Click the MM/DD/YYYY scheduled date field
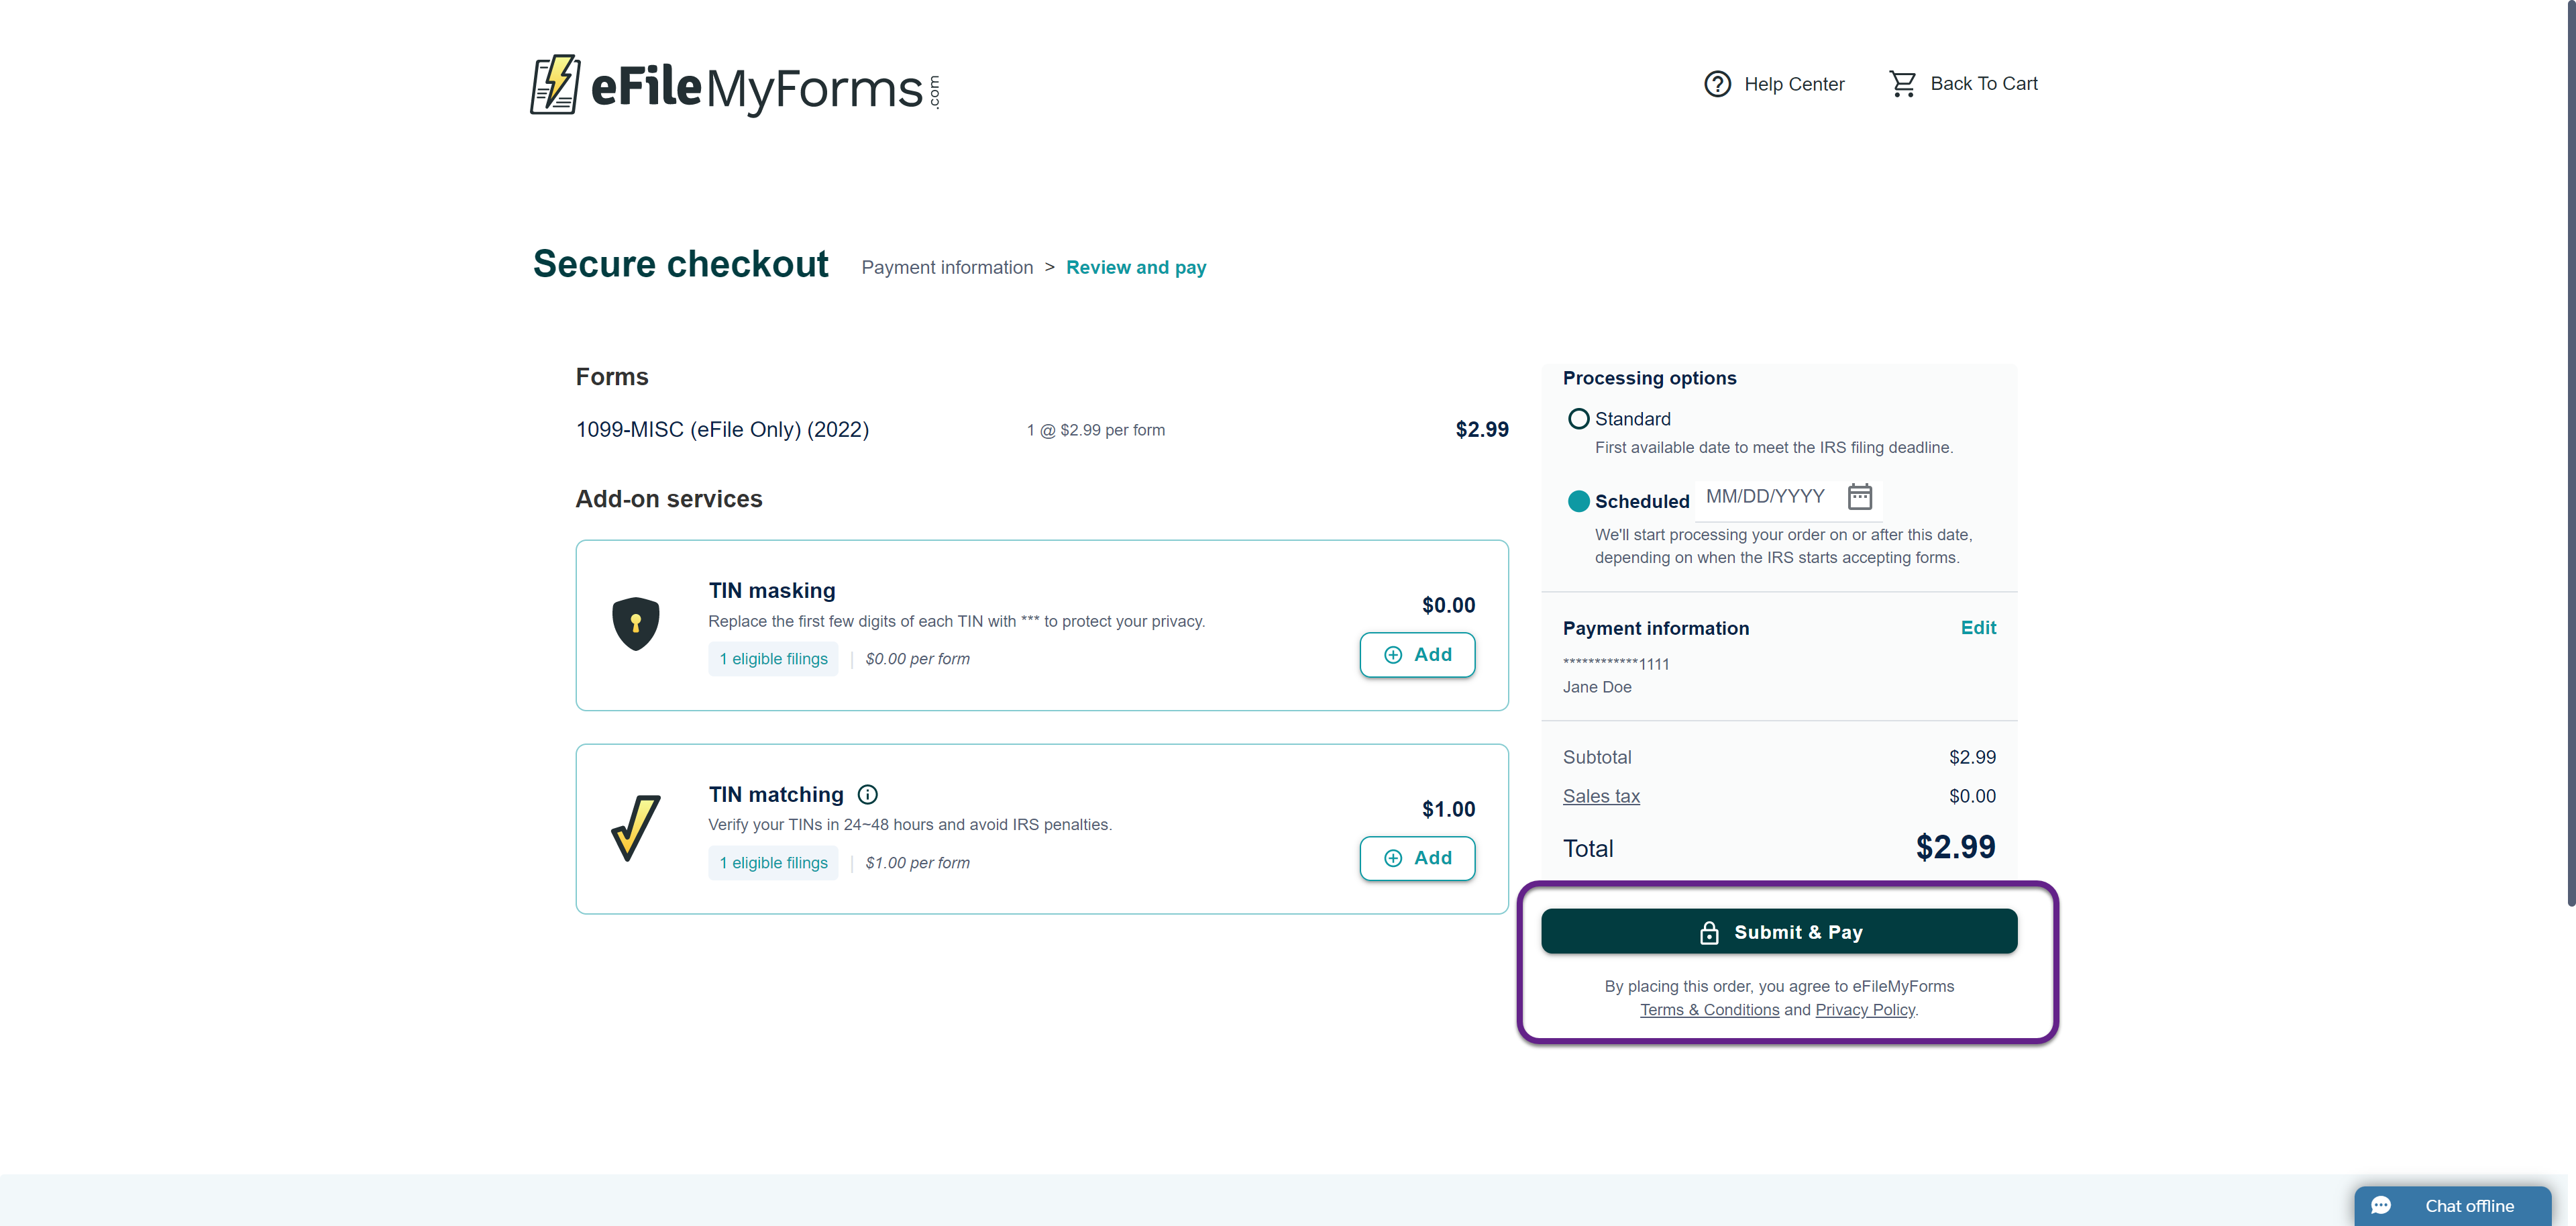The height and width of the screenshot is (1226, 2576). pyautogui.click(x=1765, y=497)
